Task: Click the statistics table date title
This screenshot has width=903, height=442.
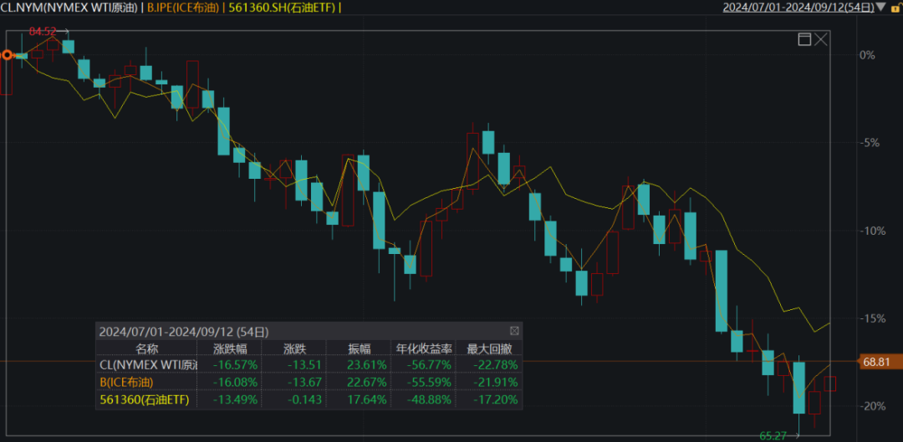Action: pos(184,332)
